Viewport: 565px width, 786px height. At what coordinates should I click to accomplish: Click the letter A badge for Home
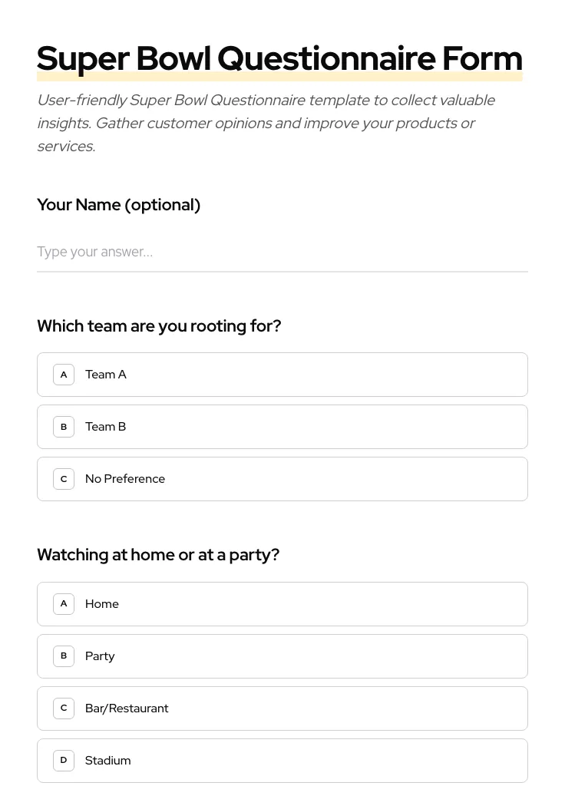click(64, 603)
